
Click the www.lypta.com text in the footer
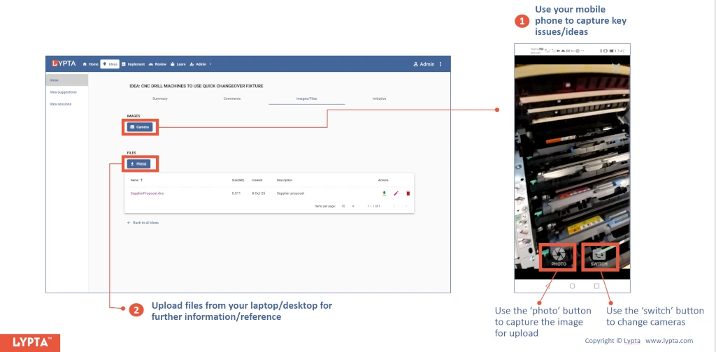(669, 341)
